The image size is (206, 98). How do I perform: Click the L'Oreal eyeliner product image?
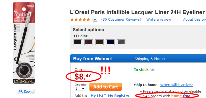[x=24, y=43]
